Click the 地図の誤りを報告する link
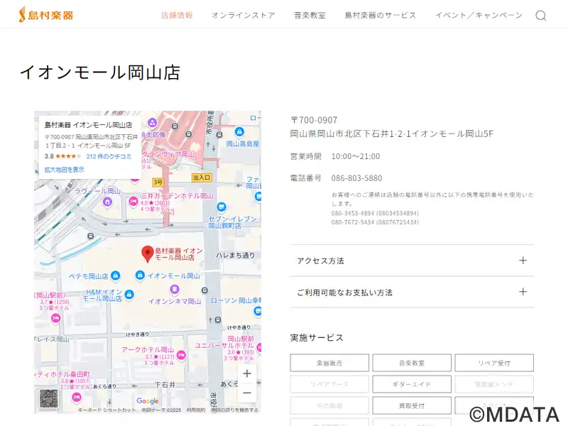Image resolution: width=568 pixels, height=426 pixels. 235,410
